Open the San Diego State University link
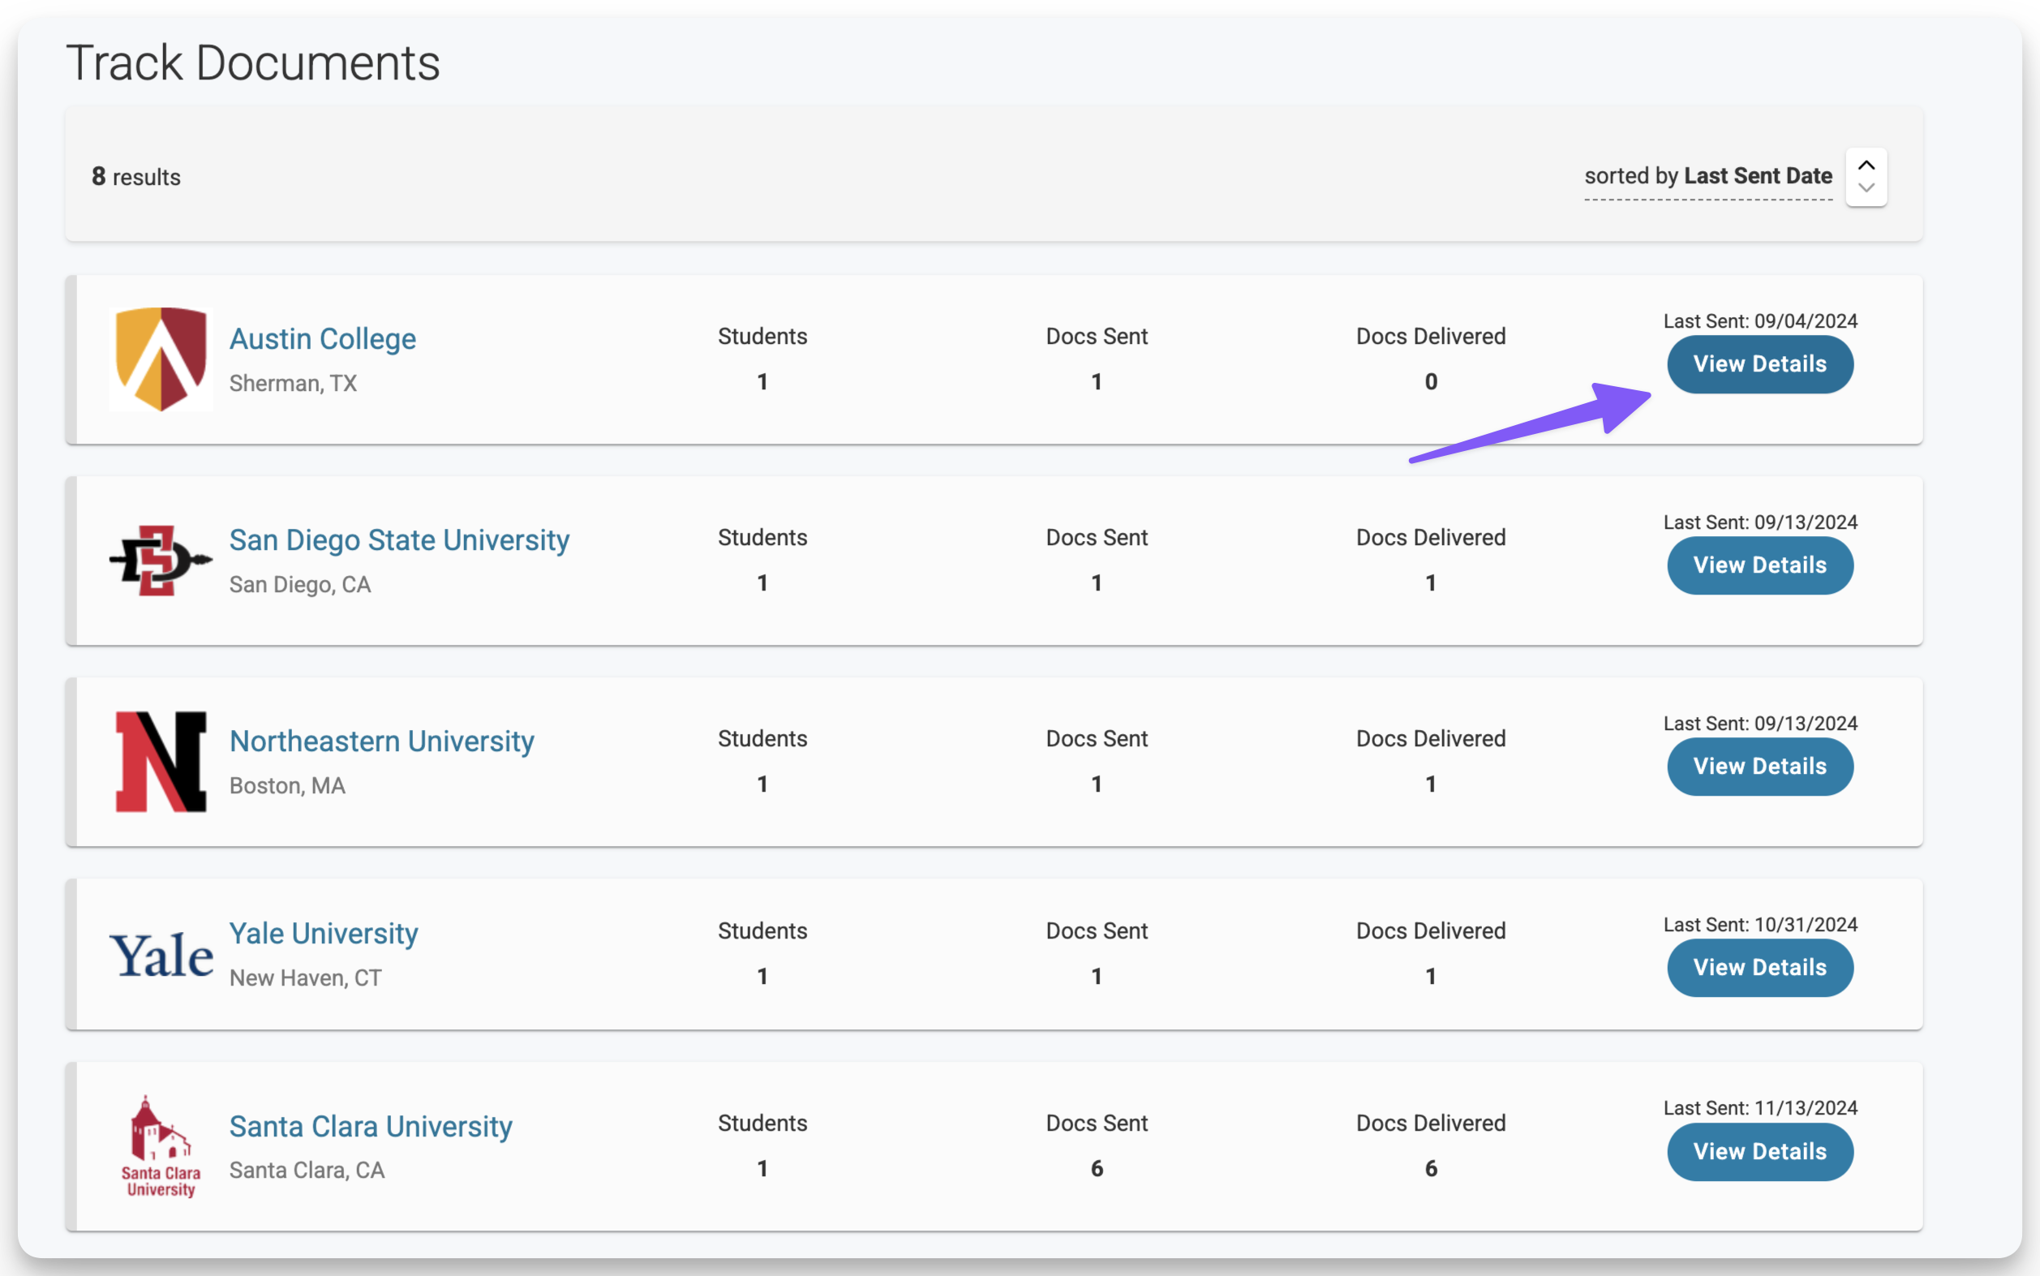2040x1276 pixels. coord(399,540)
